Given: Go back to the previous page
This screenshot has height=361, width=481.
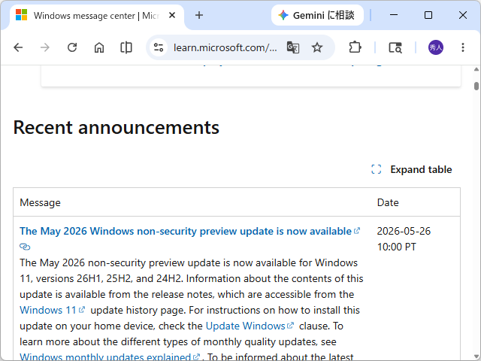Looking at the screenshot, I should tap(18, 47).
